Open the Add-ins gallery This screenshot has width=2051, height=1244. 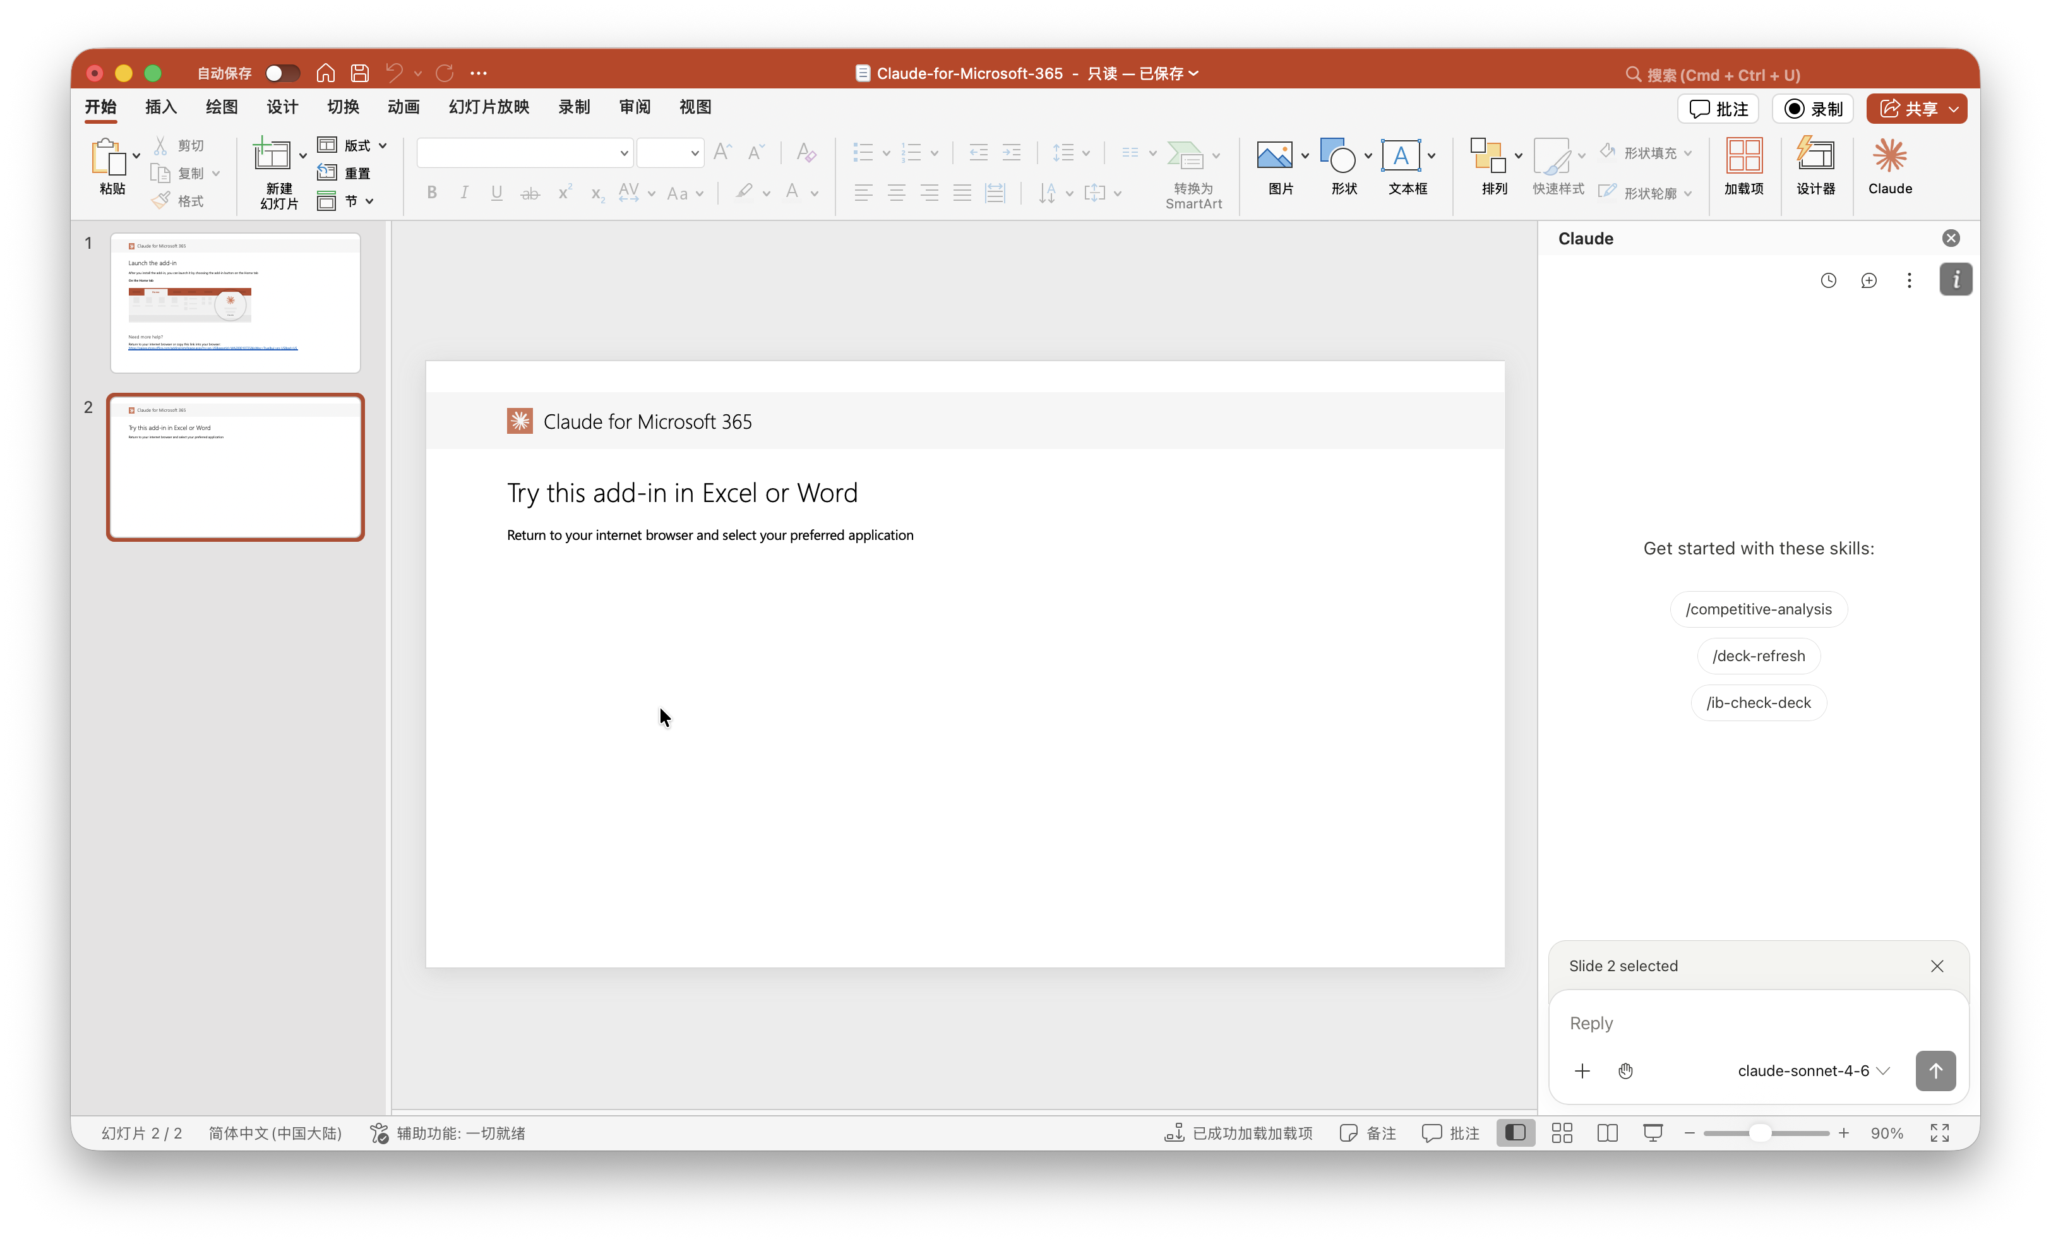(1743, 167)
